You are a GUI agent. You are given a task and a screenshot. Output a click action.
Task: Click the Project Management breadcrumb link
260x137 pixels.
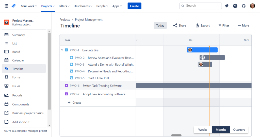point(89,19)
